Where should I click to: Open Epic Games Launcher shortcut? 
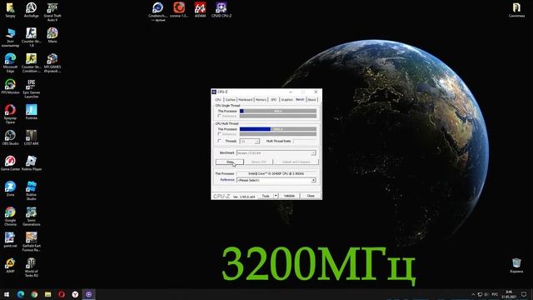click(32, 88)
